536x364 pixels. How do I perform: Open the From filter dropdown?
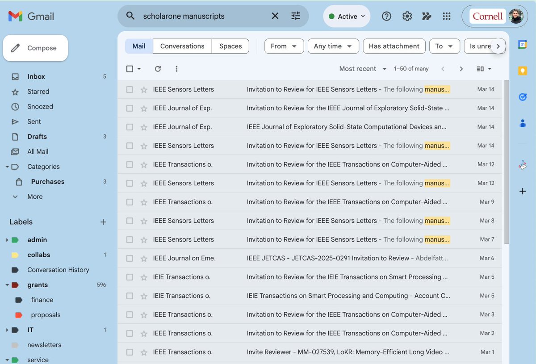pos(284,46)
